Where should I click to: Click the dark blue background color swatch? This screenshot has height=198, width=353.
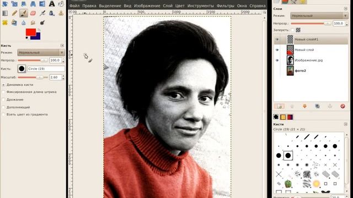tap(38, 37)
